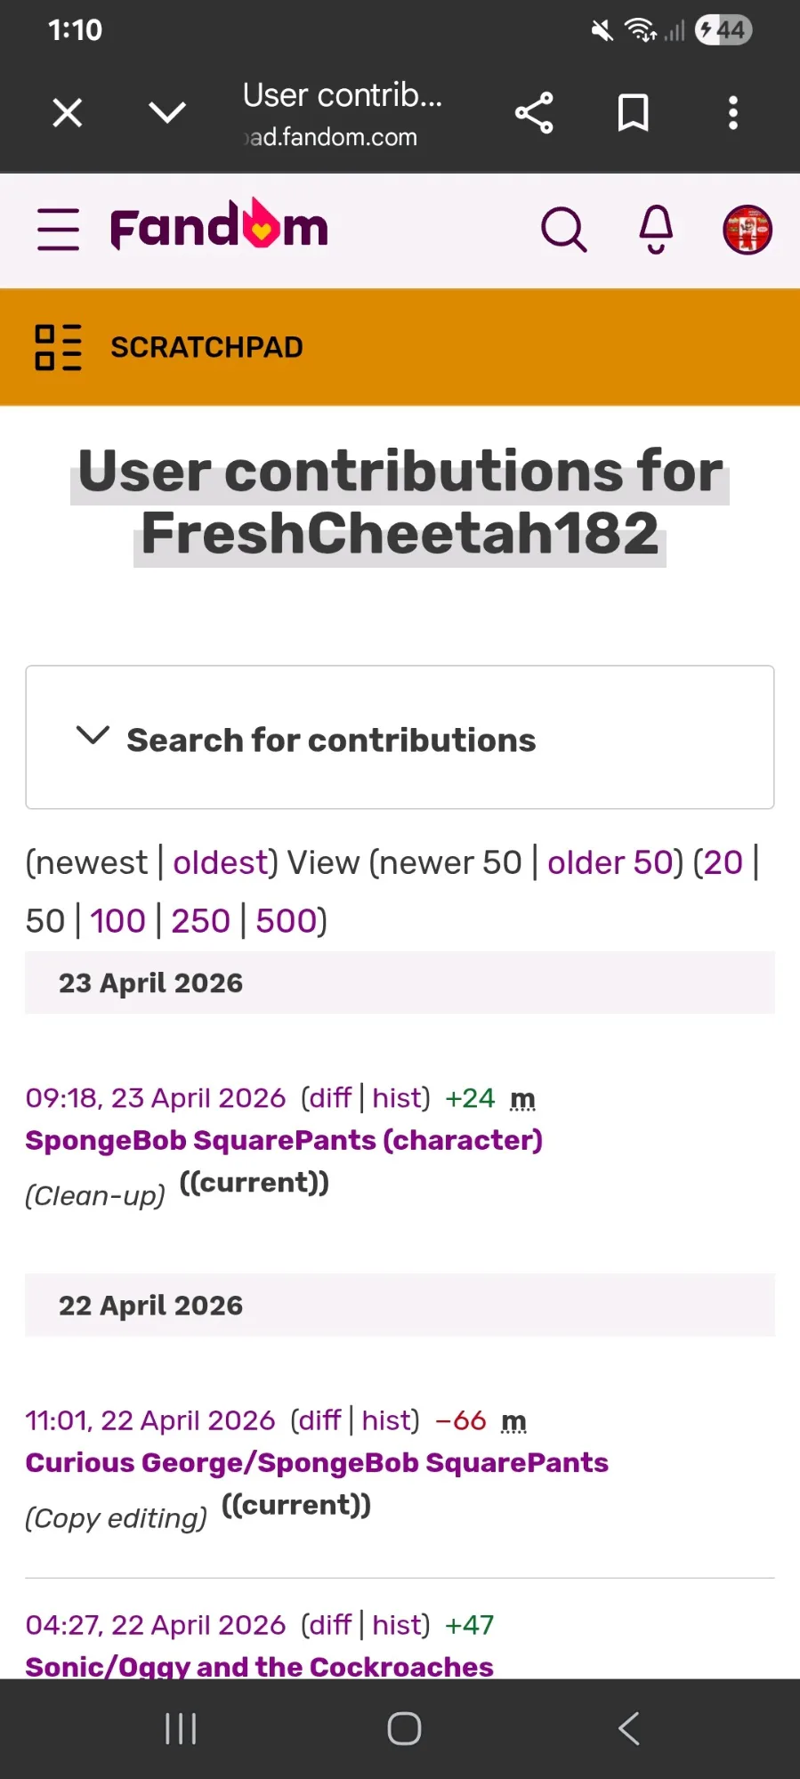800x1779 pixels.
Task: Open SpongeBob SquarePants (character) page
Action: tap(284, 1140)
